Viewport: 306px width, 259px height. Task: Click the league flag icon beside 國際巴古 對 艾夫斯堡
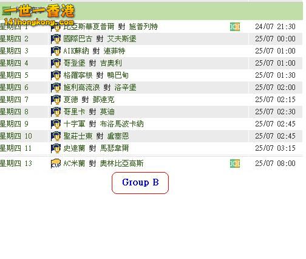tap(56, 39)
